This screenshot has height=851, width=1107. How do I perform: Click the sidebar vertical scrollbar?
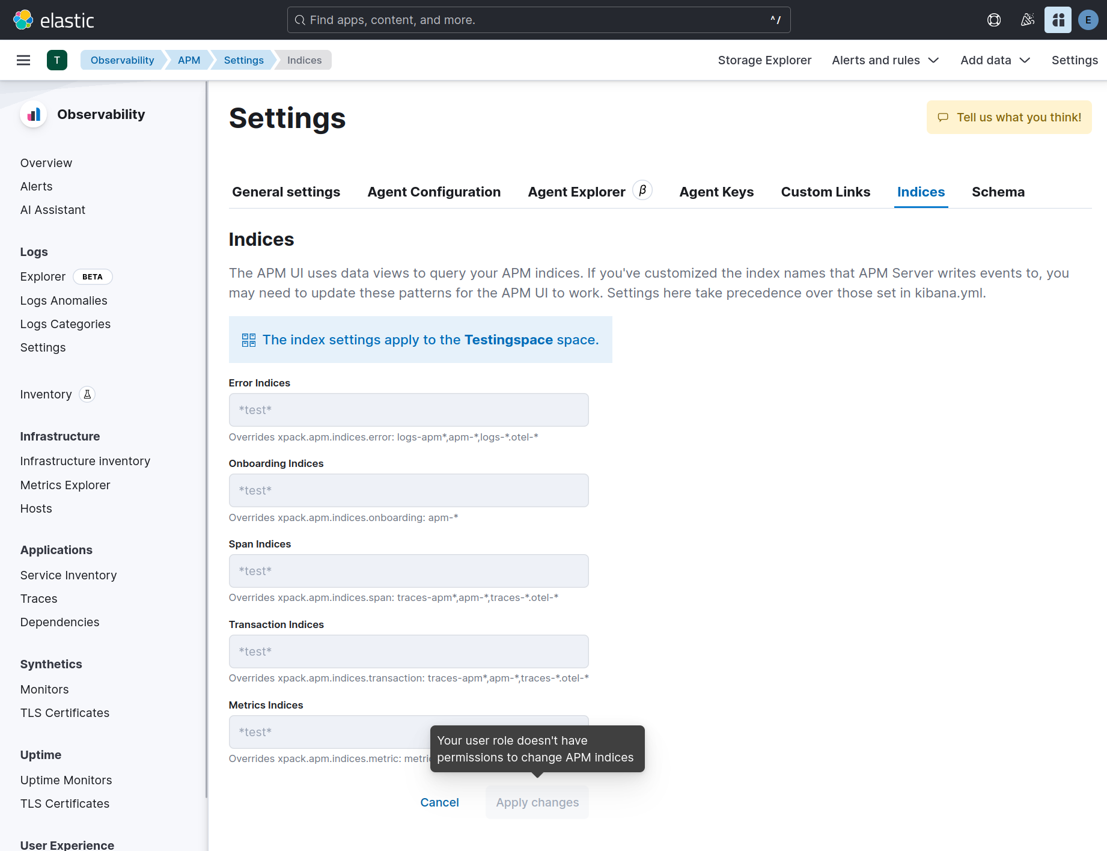coord(207,439)
